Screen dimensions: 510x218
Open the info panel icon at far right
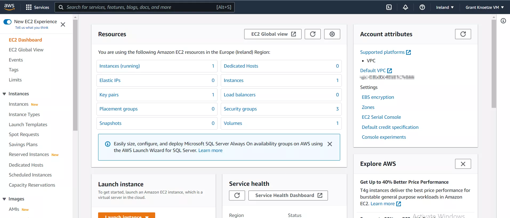click(x=503, y=21)
